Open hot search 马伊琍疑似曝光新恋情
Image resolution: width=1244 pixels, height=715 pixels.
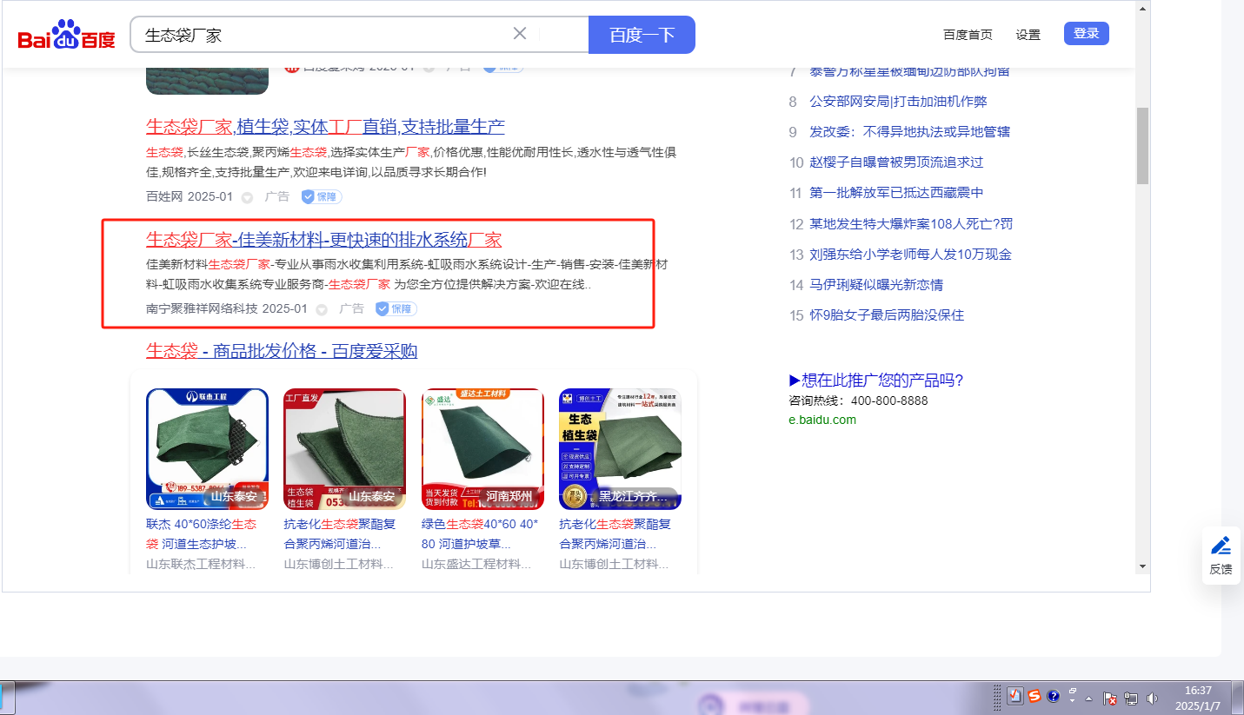876,285
